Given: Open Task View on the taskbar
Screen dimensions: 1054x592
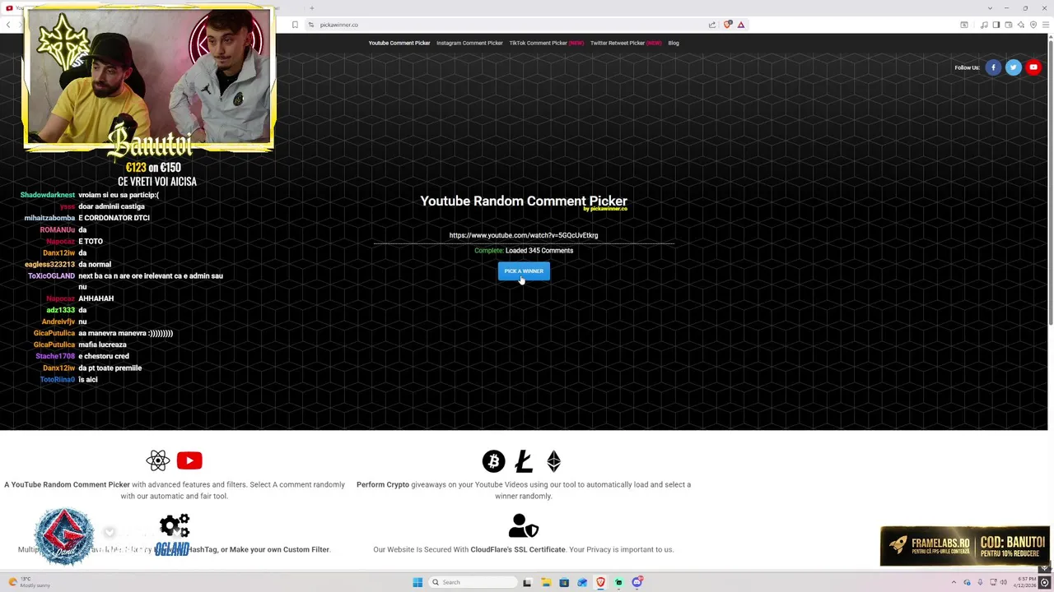Looking at the screenshot, I should (527, 582).
